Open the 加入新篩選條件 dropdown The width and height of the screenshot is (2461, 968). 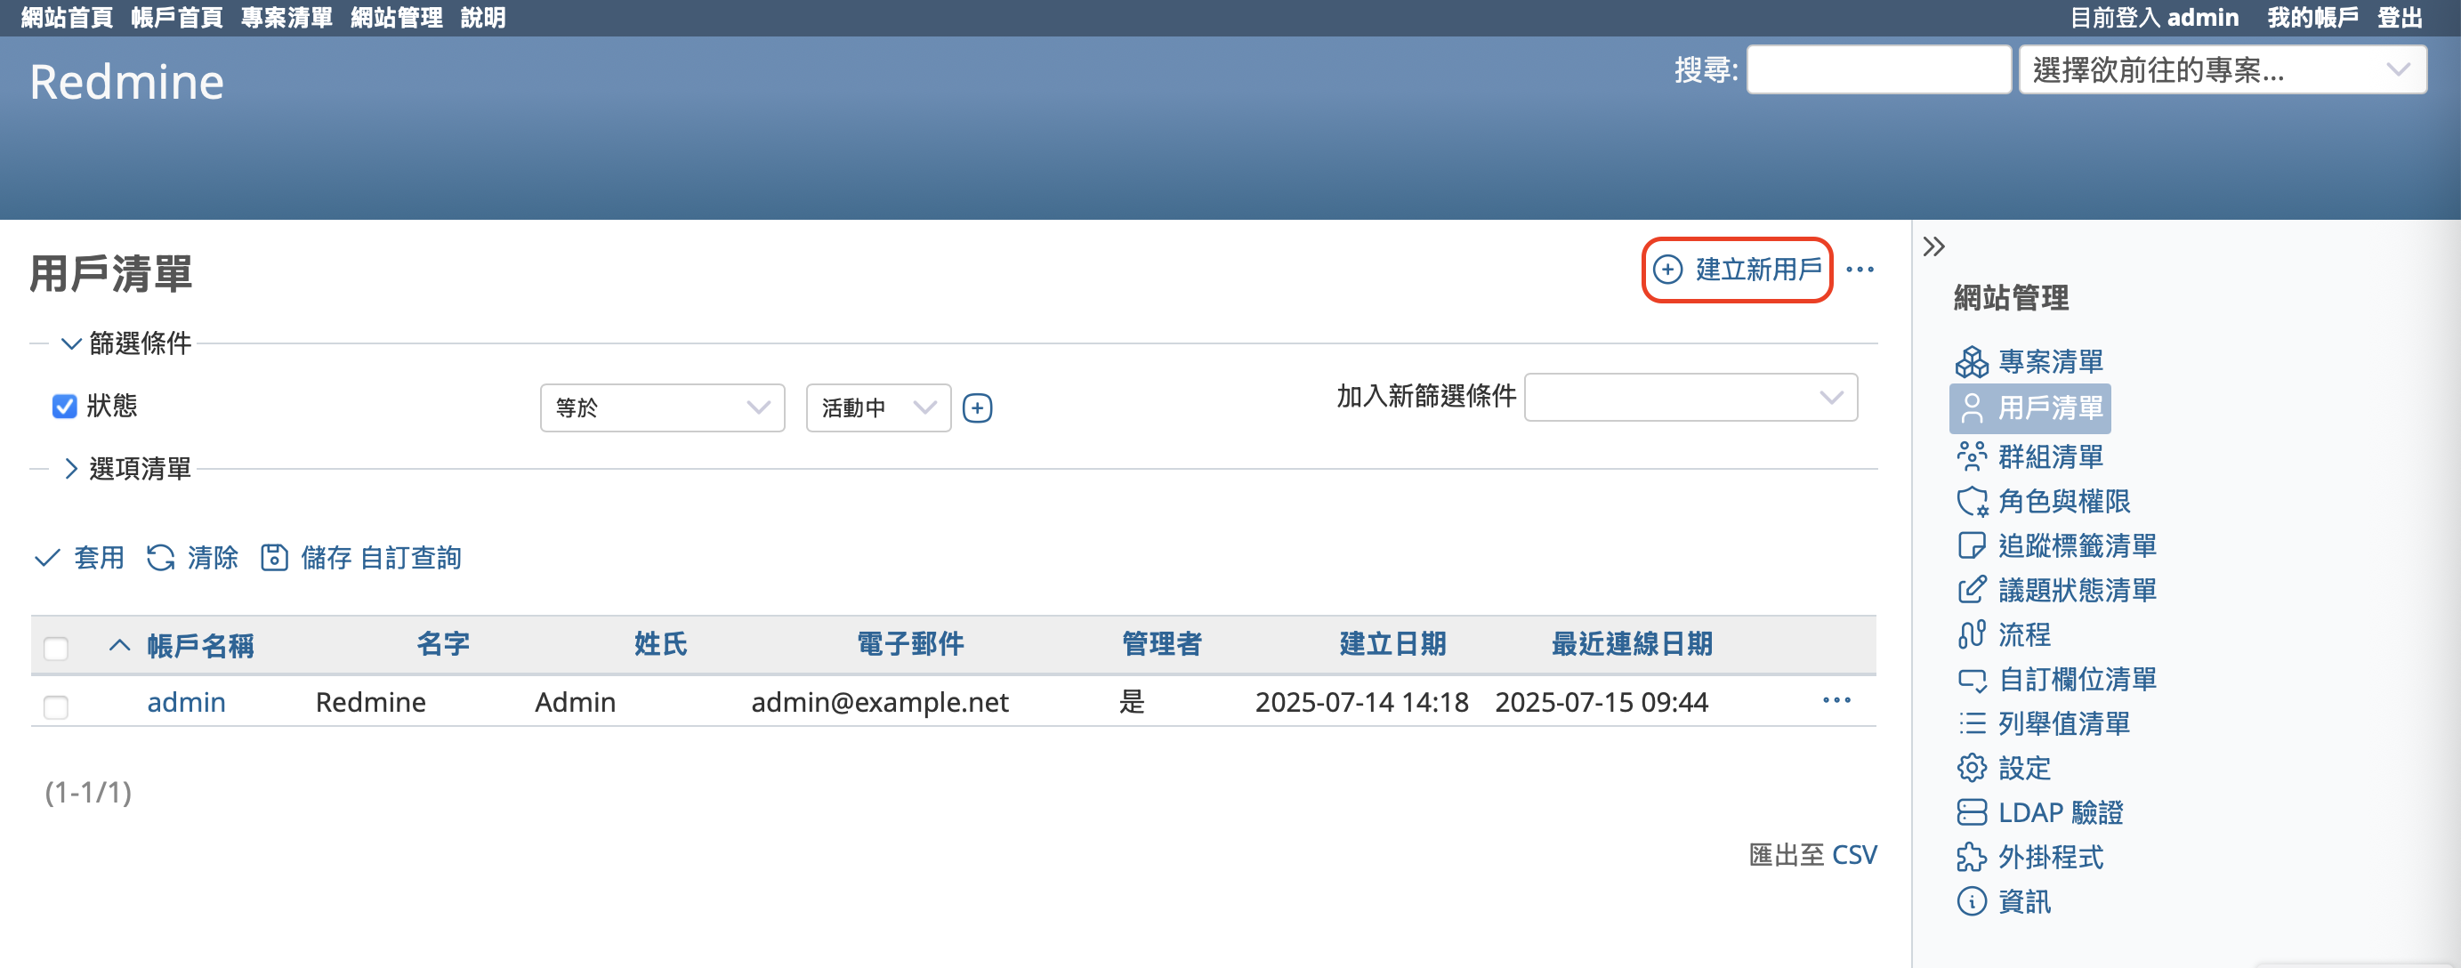pos(1690,397)
